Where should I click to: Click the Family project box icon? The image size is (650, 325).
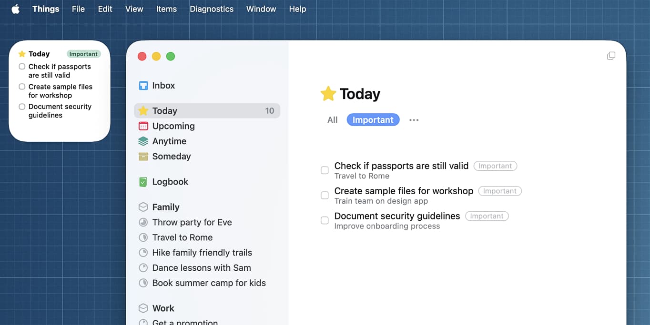pyautogui.click(x=143, y=207)
